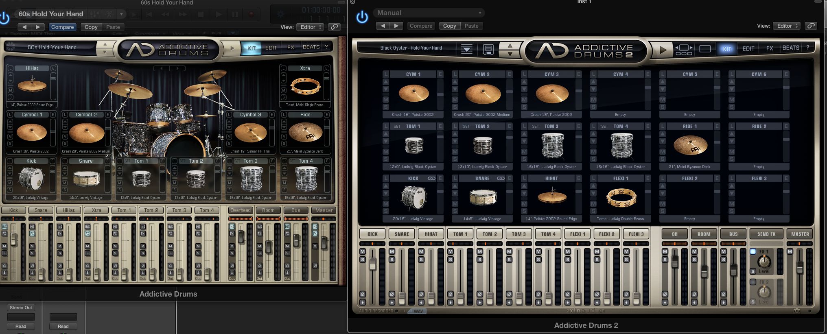Click the output arrow button on AD2 SNARE channel
This screenshot has height=334, width=827.
[x=392, y=302]
